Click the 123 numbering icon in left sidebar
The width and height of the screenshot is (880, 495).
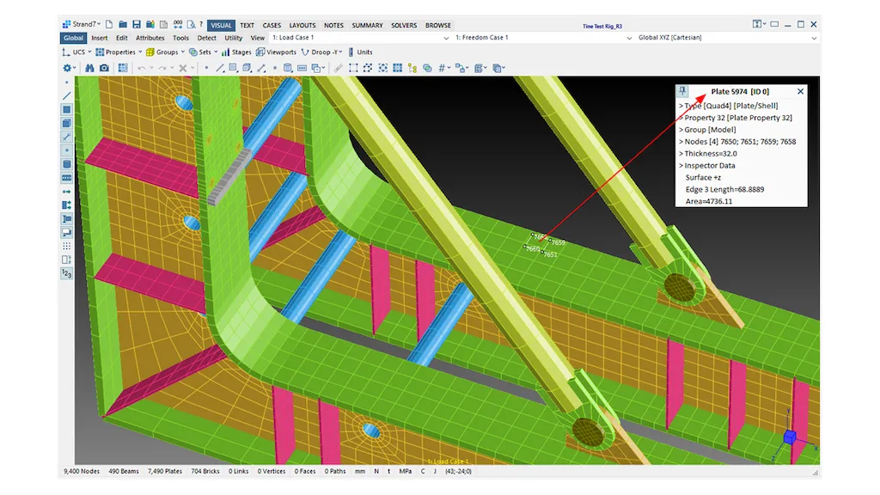pyautogui.click(x=67, y=273)
